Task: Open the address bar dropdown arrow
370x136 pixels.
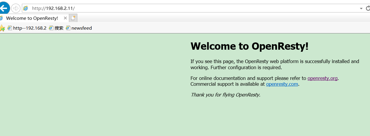Action: (361, 8)
